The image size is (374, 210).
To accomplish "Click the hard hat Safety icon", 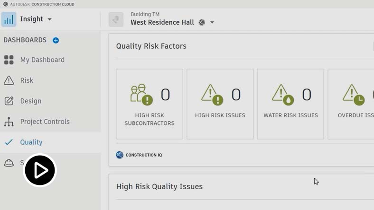I will coord(9,163).
